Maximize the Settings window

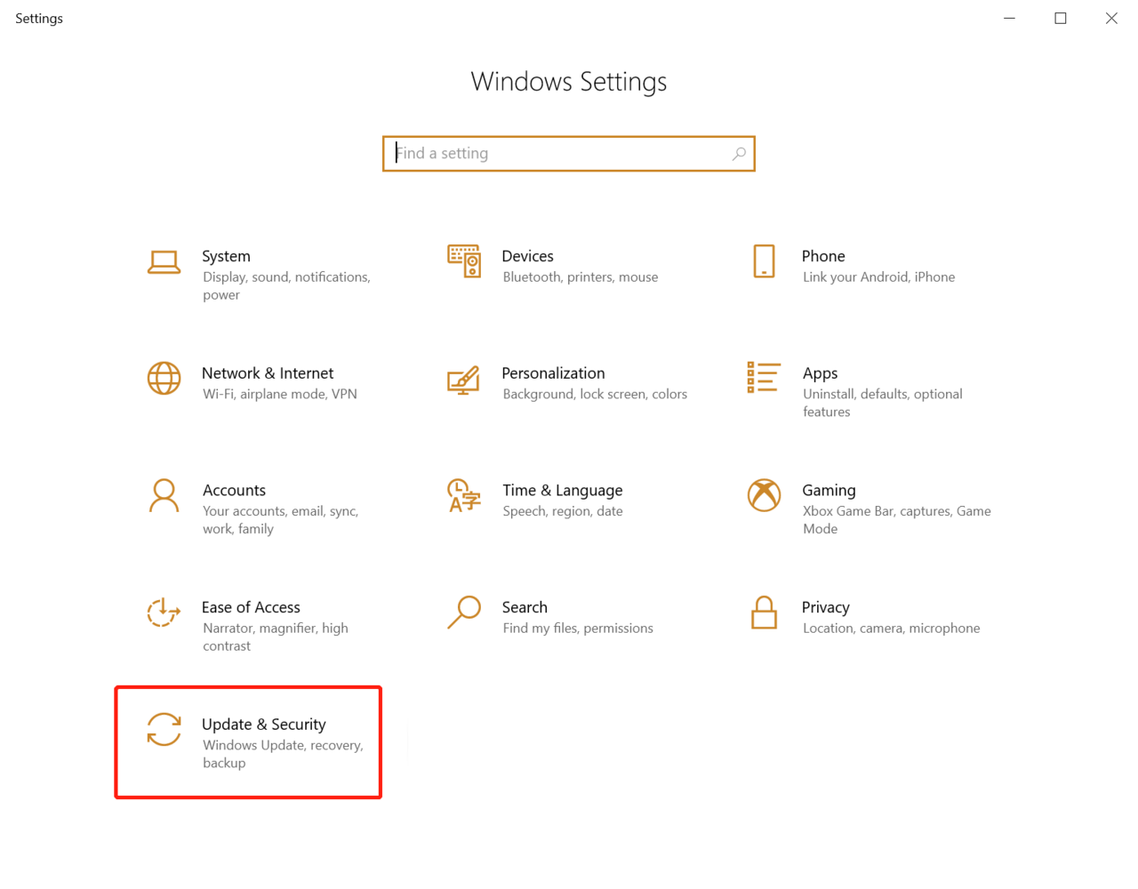tap(1061, 18)
